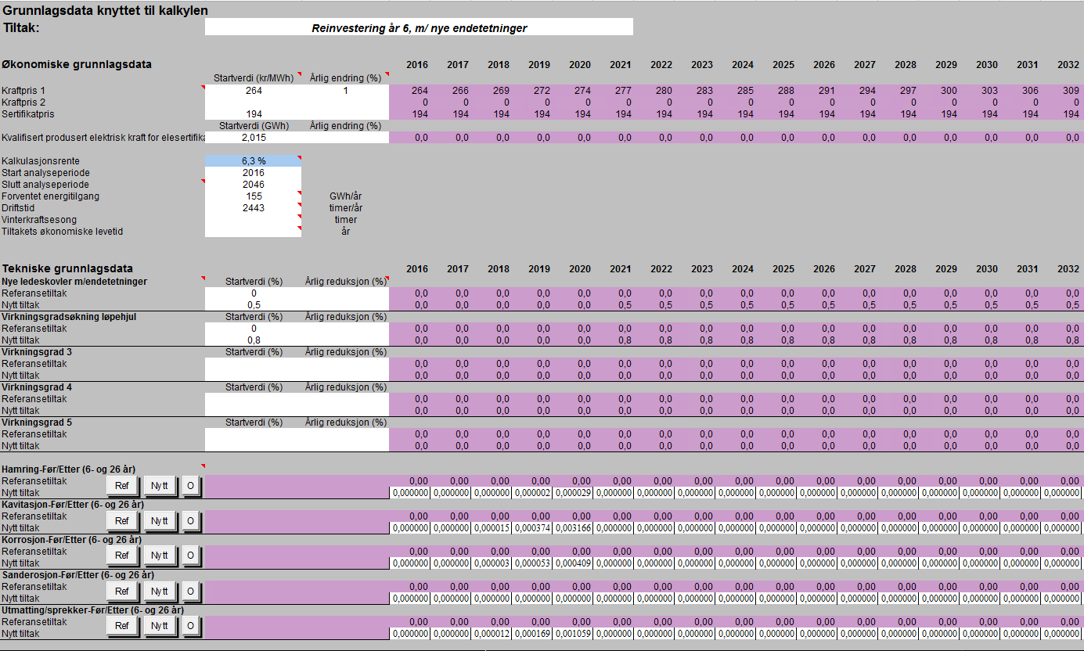The height and width of the screenshot is (651, 1084).
Task: Click the Nytt button for Kavitasjon-Før/Etter
Action: tap(160, 521)
